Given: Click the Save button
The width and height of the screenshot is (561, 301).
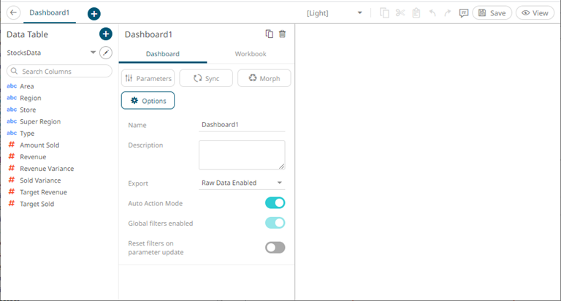Looking at the screenshot, I should click(492, 13).
